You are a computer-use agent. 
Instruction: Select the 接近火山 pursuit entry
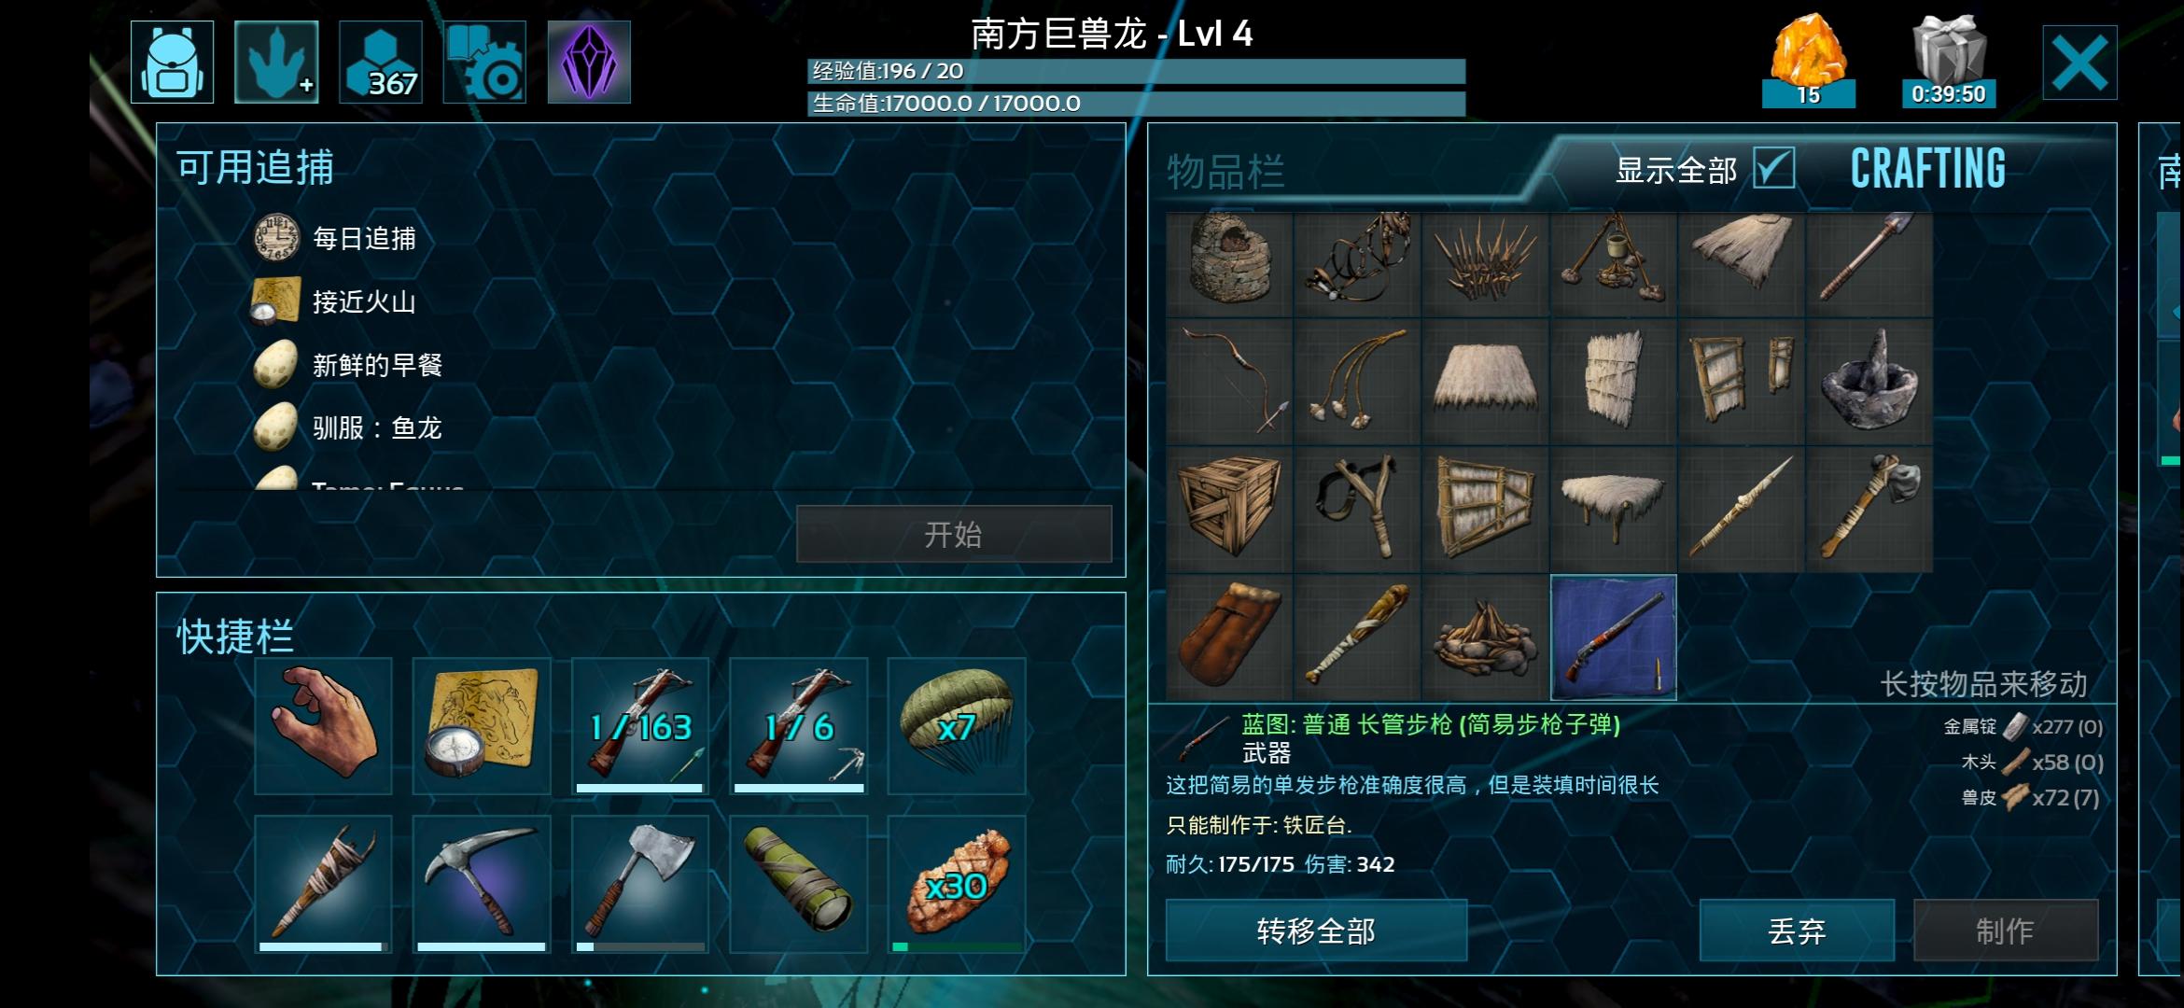[334, 301]
